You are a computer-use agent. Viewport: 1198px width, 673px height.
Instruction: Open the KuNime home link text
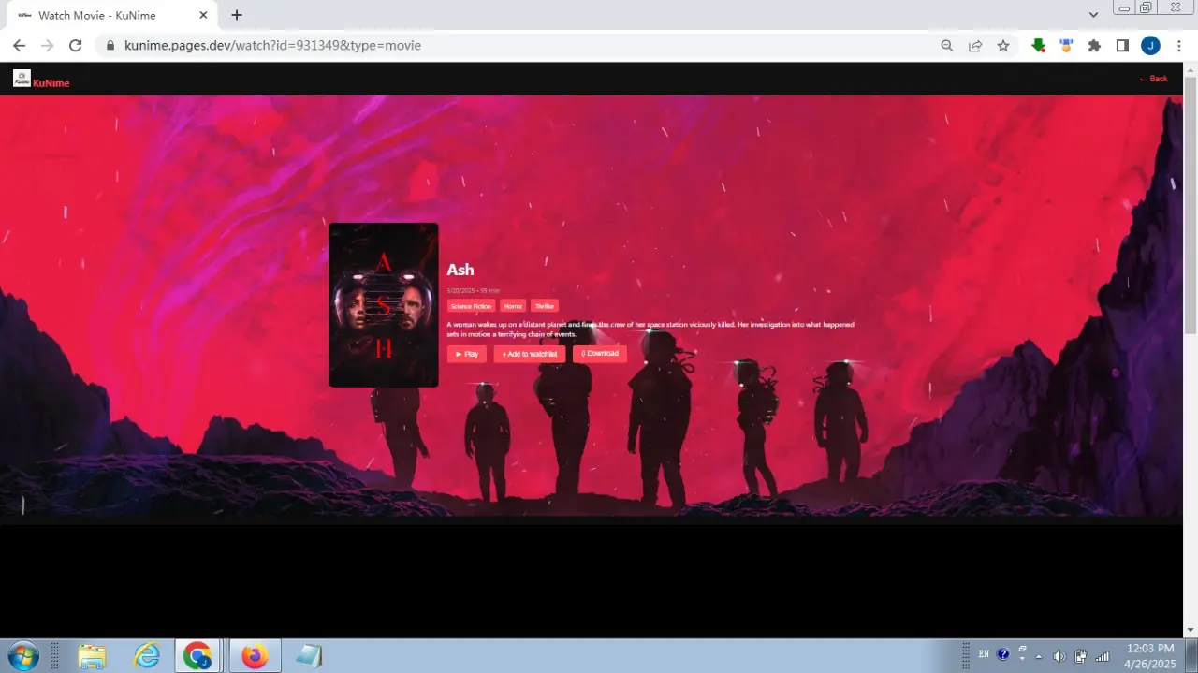(x=51, y=83)
